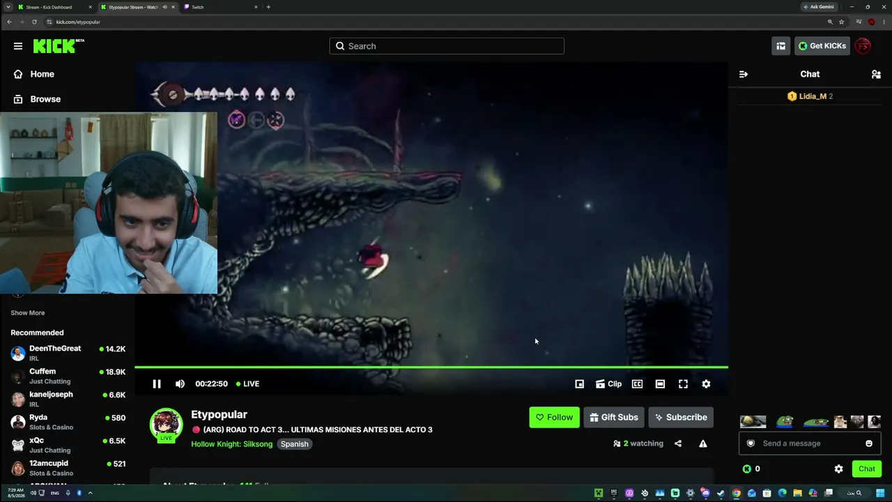
Task: Click the 2 watching viewer count
Action: (638, 443)
